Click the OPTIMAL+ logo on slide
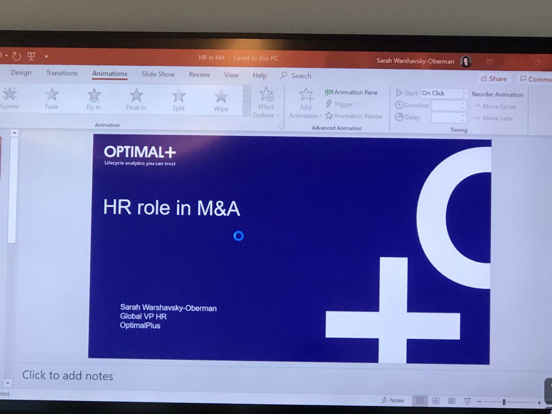Screen dimensions: 552x414 pos(140,155)
